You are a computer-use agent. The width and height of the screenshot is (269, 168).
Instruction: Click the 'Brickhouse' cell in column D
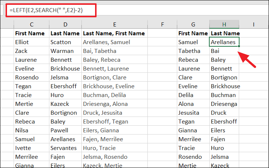point(65,69)
